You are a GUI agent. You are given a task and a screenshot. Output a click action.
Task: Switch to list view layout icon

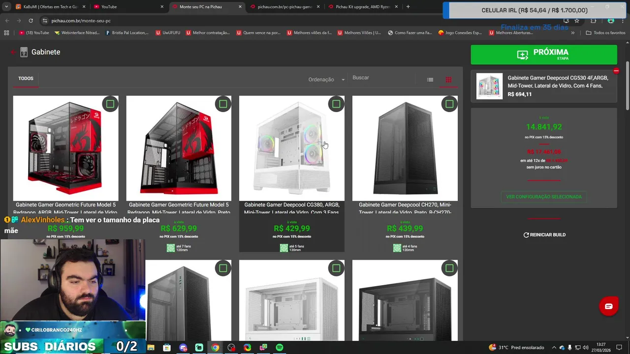[430, 80]
